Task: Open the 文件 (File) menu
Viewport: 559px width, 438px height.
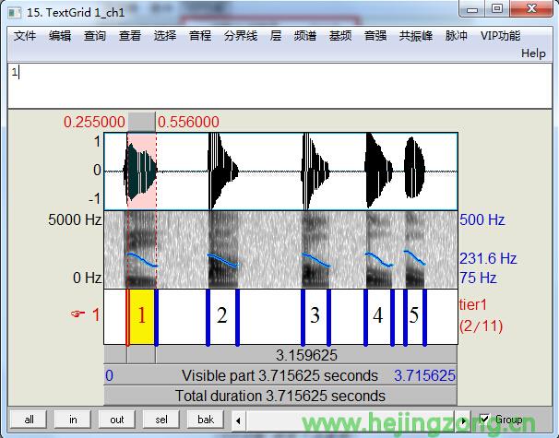Action: click(x=24, y=36)
